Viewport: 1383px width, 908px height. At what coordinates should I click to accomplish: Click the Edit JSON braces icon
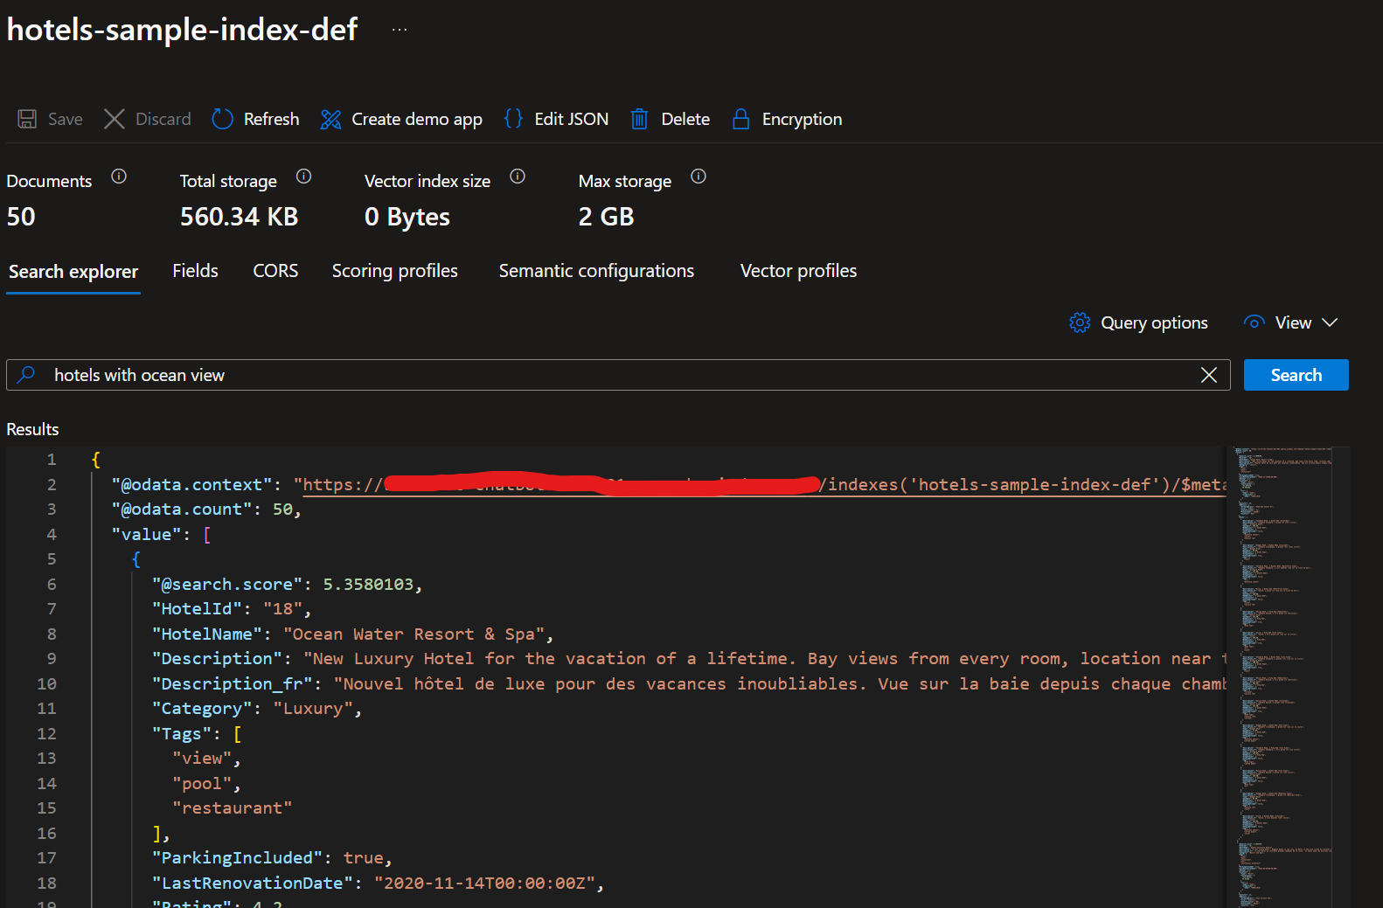coord(513,119)
